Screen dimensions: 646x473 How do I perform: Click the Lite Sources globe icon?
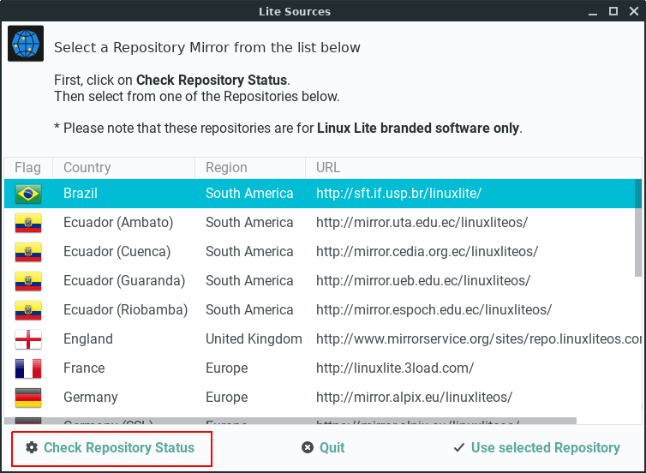click(26, 44)
